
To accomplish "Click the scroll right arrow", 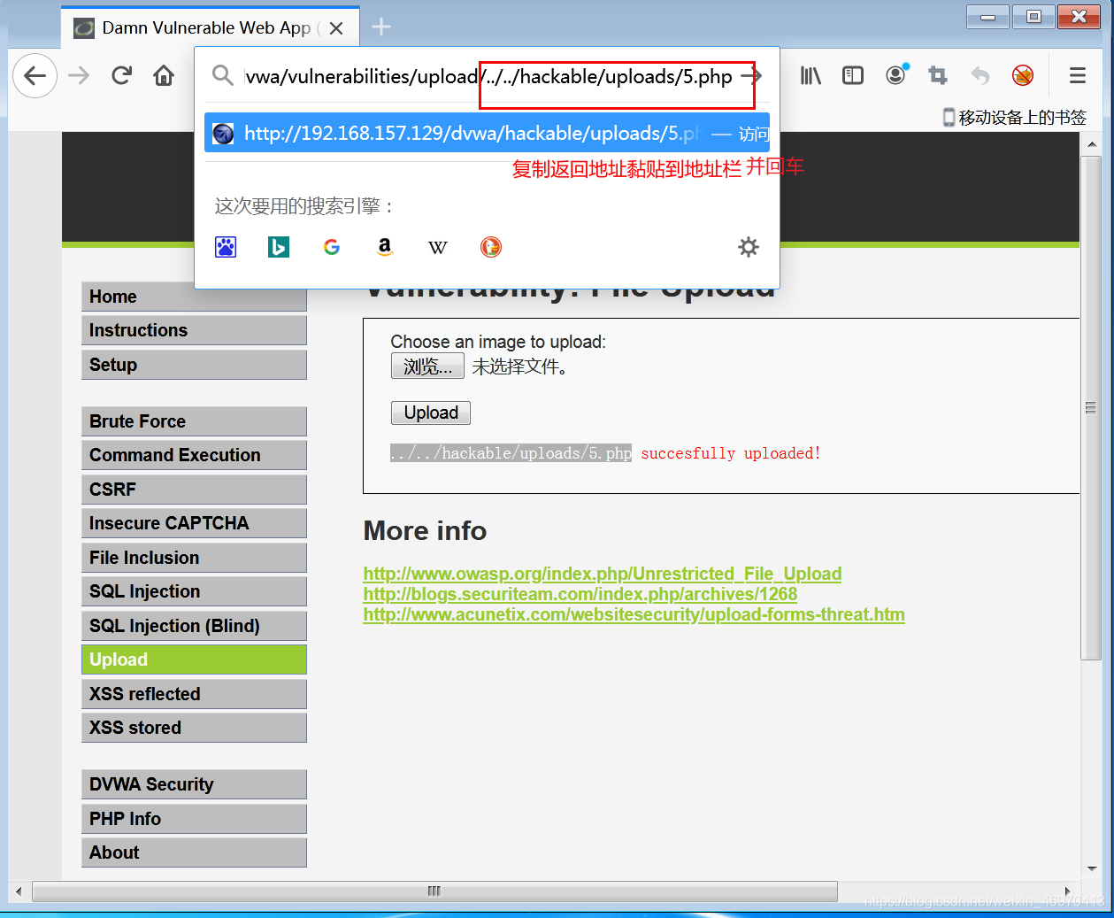I will point(1067,891).
